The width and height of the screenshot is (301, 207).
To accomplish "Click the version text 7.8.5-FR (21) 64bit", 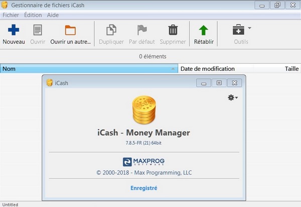I will click(x=143, y=143).
